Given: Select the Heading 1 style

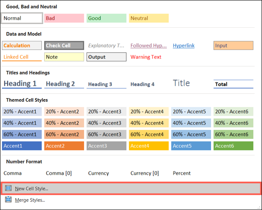Looking at the screenshot, I should (22, 84).
